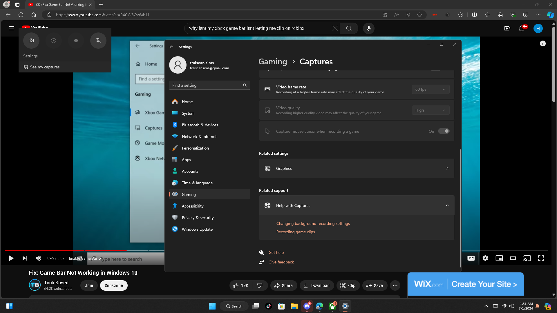
Task: Click the Find a setting search box
Action: 209,85
